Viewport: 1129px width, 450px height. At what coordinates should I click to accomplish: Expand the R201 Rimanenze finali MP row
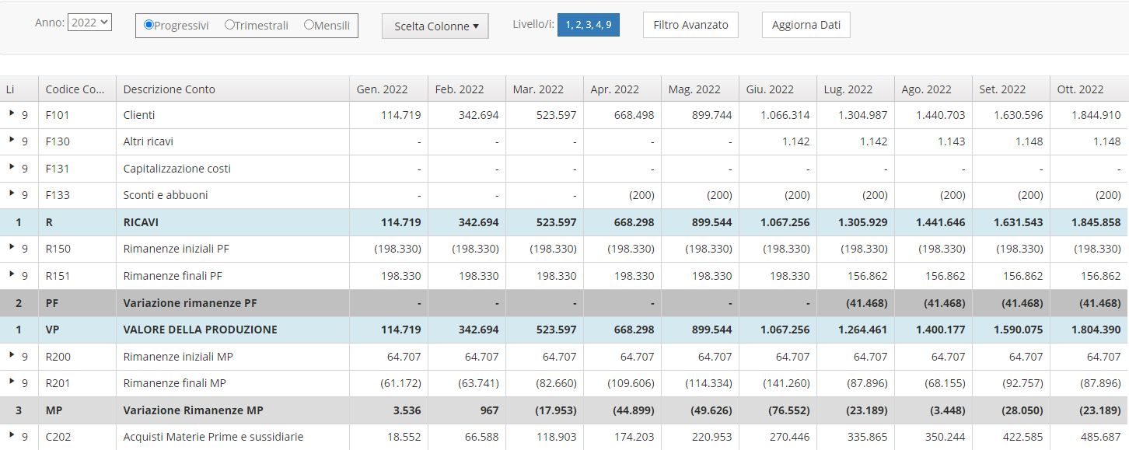(x=12, y=382)
